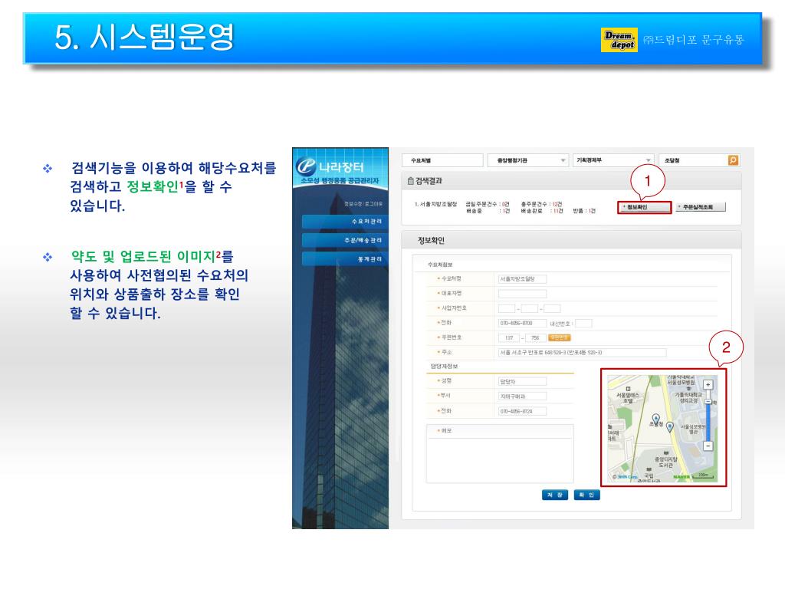Image resolution: width=785 pixels, height=589 pixels.
Task: Click the '정보확인' section heading
Action: click(431, 240)
